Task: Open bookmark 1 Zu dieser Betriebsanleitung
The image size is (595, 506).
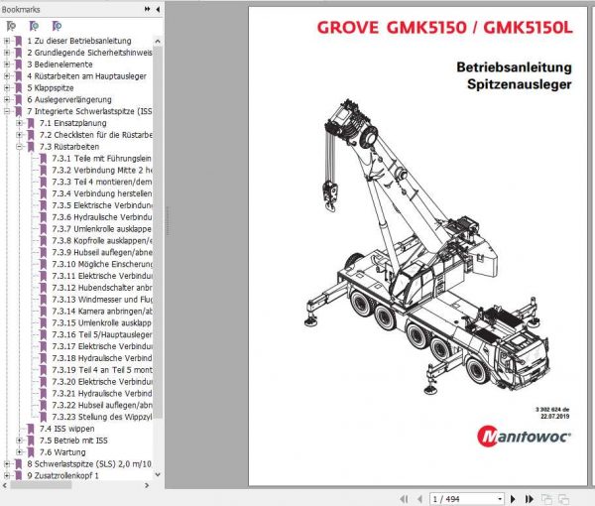Action: coord(79,41)
